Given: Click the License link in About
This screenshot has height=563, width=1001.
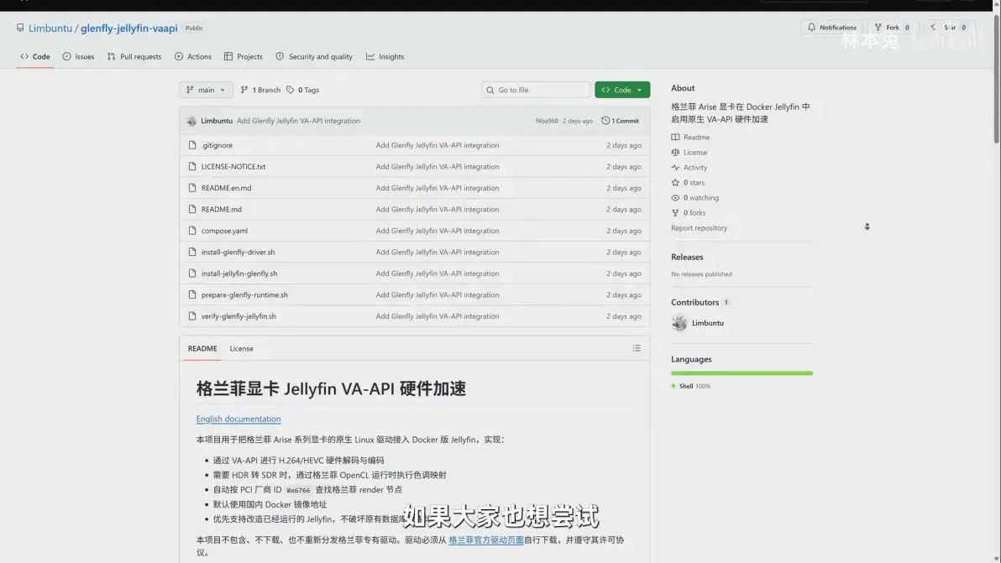Looking at the screenshot, I should (689, 153).
